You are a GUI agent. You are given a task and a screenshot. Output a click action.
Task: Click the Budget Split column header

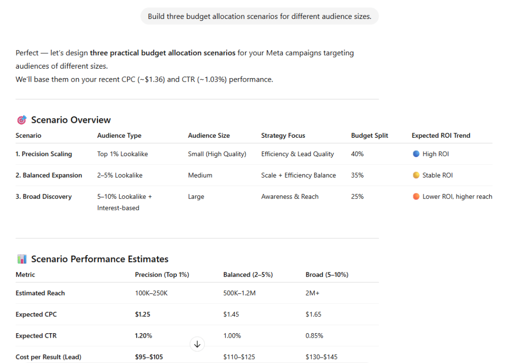tap(370, 135)
